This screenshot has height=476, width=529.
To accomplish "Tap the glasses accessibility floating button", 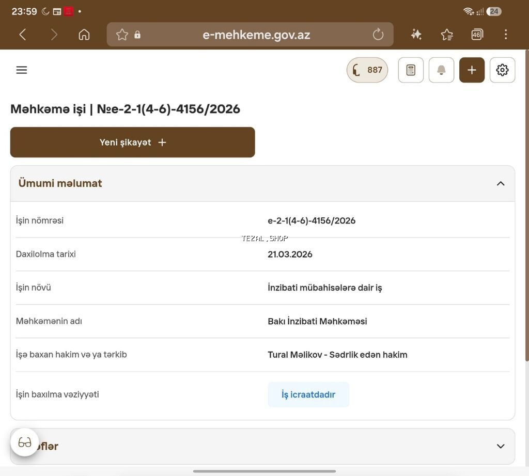I will click(x=25, y=442).
